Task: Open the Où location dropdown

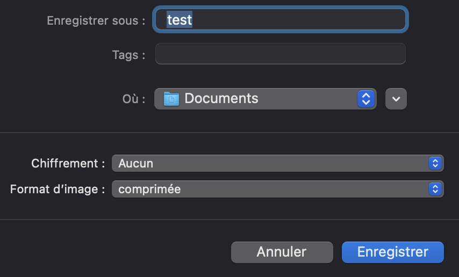Action: (266, 99)
